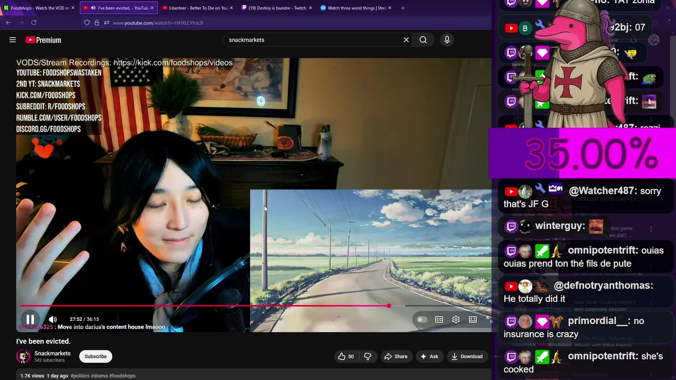676x380 pixels.
Task: Open site permissions icon in address bar
Action: point(106,23)
